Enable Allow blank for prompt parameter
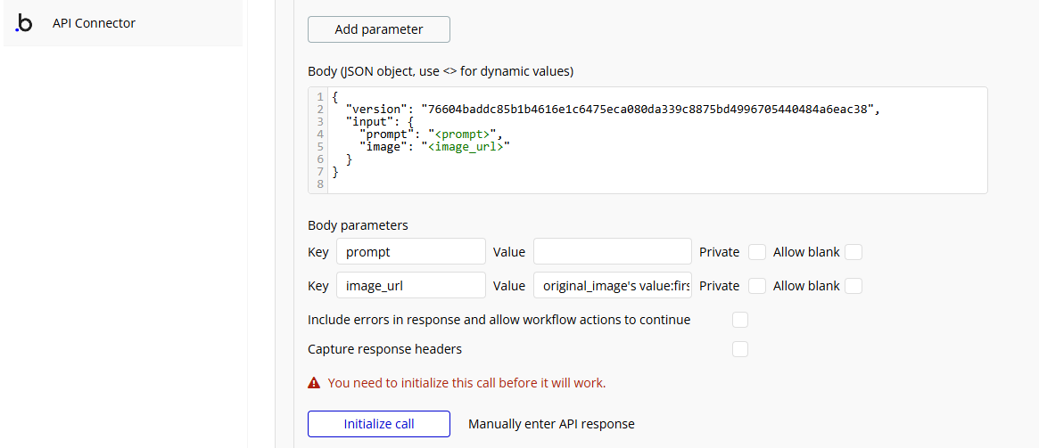This screenshot has width=1039, height=448. 853,252
